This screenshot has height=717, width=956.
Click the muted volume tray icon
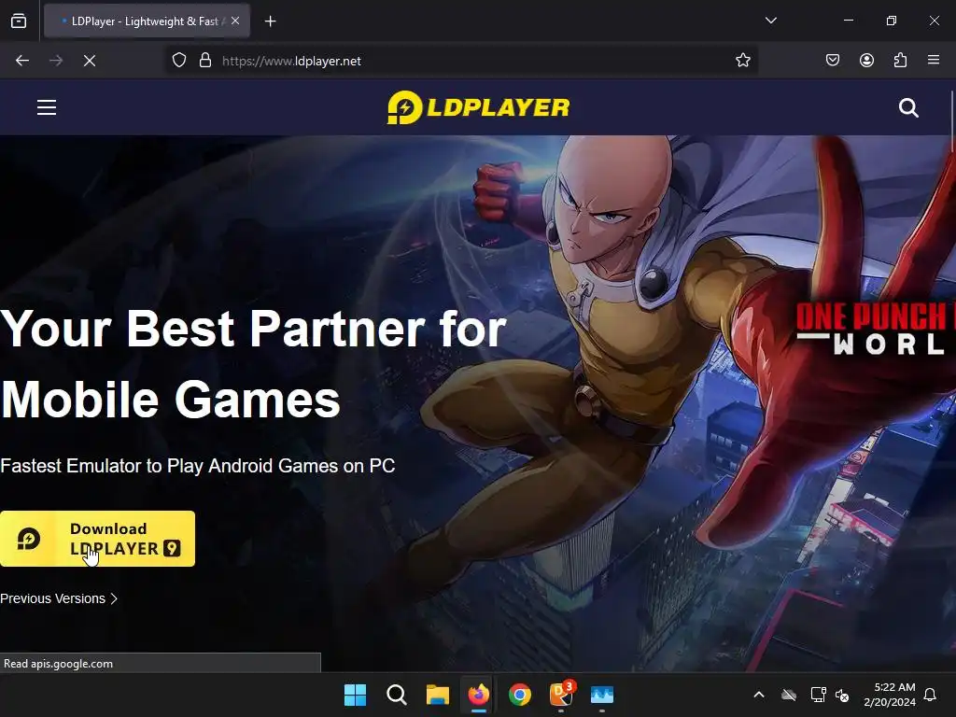click(x=843, y=695)
